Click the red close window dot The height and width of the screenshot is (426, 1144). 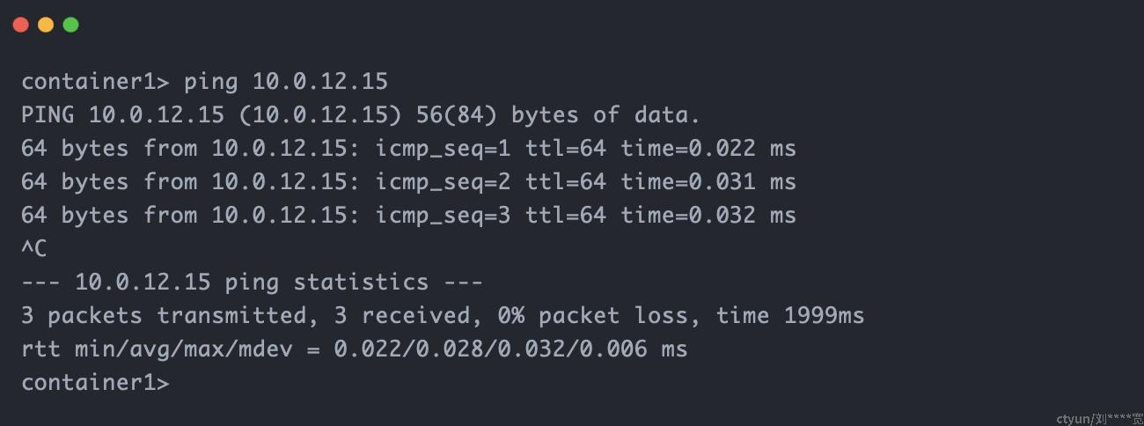click(x=21, y=25)
